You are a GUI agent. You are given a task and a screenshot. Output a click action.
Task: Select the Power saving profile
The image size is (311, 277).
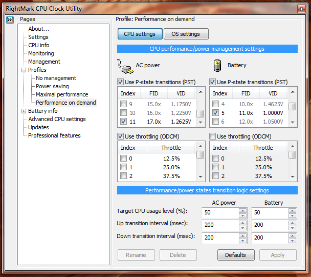52,86
